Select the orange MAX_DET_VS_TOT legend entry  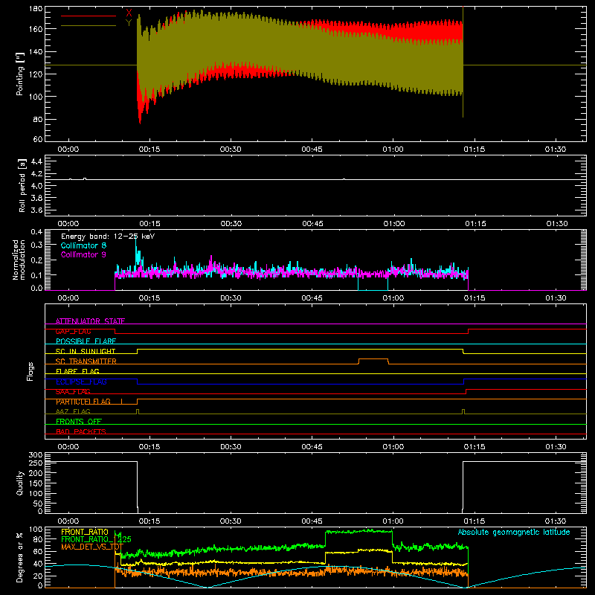pyautogui.click(x=92, y=547)
